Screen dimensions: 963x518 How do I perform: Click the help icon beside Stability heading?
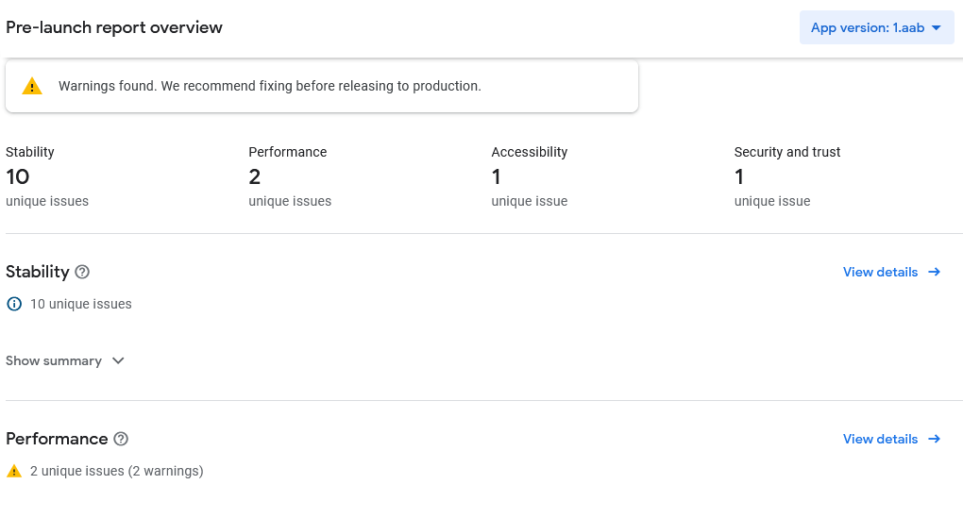82,272
